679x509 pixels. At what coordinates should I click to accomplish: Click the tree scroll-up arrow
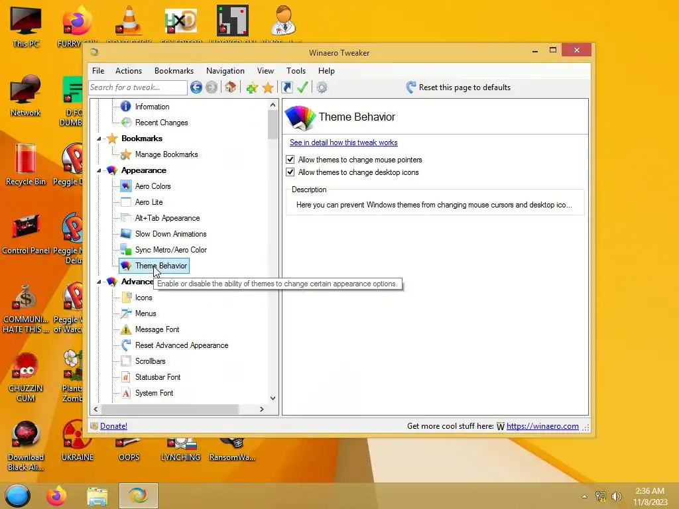273,105
